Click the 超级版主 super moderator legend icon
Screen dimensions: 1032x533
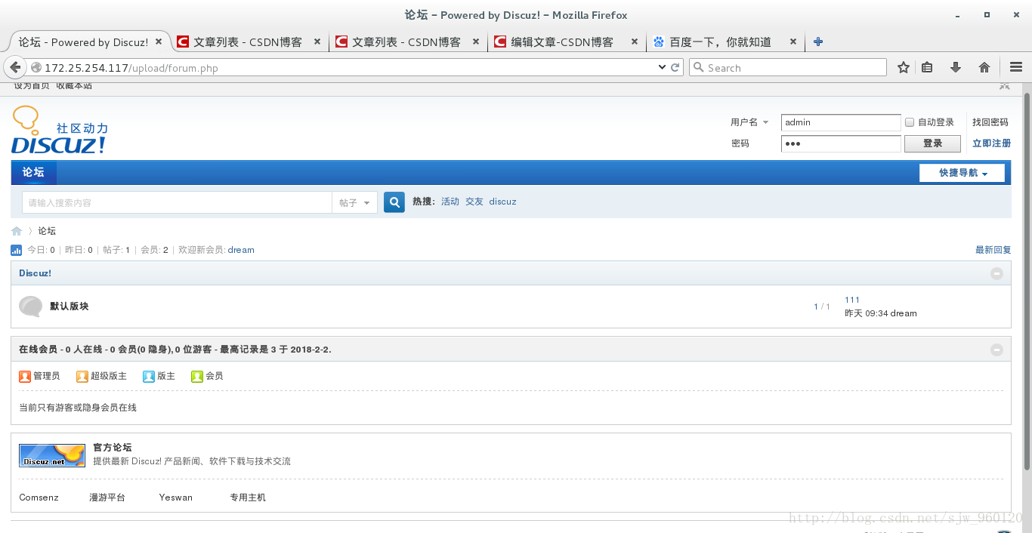point(82,376)
